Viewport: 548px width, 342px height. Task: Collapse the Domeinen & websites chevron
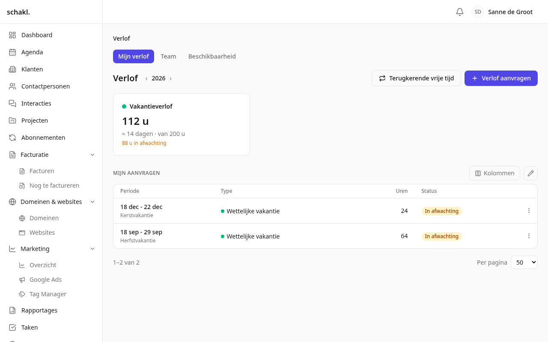(x=92, y=202)
